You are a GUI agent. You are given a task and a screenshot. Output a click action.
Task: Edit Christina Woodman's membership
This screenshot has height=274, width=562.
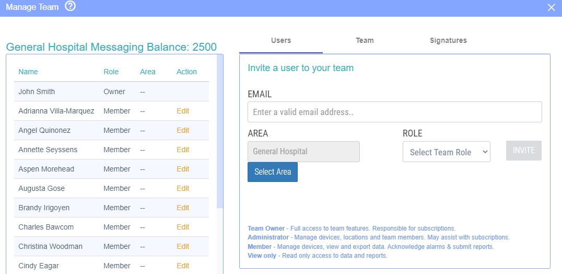[x=183, y=246]
